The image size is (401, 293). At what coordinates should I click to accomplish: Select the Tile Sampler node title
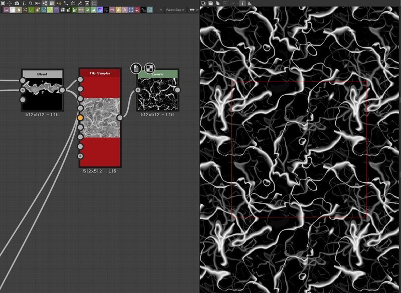tap(100, 73)
